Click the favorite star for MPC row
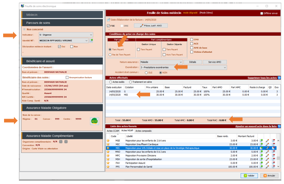Screen dimensions: 284x184 click(108, 156)
